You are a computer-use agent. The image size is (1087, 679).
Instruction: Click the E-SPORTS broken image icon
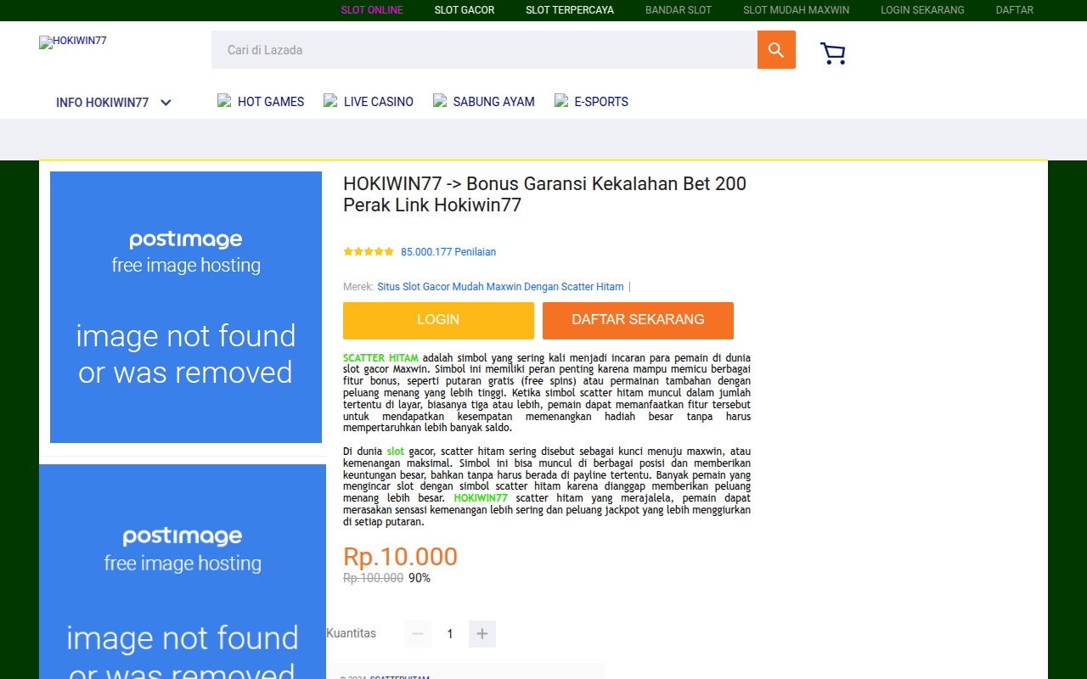point(561,101)
